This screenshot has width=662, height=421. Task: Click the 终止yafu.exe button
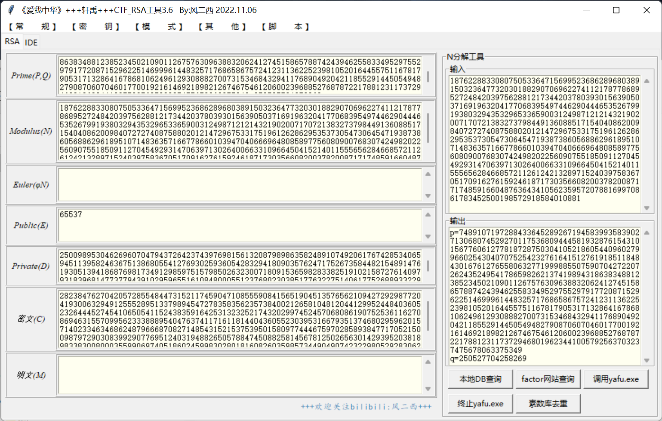(480, 404)
